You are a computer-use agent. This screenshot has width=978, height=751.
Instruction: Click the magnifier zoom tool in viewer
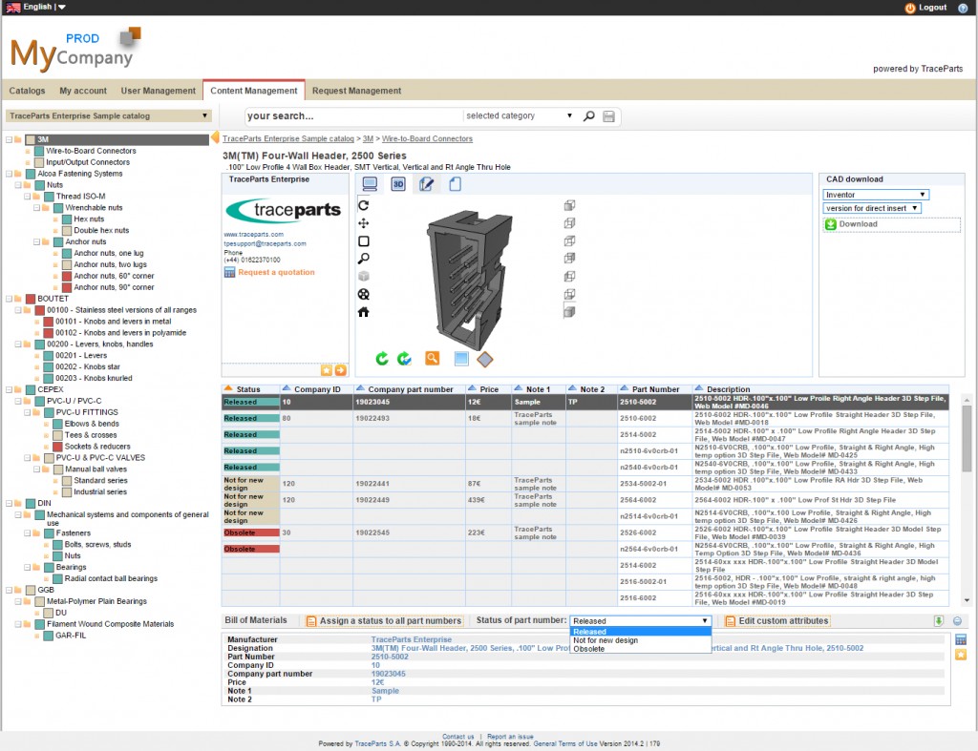coord(363,259)
